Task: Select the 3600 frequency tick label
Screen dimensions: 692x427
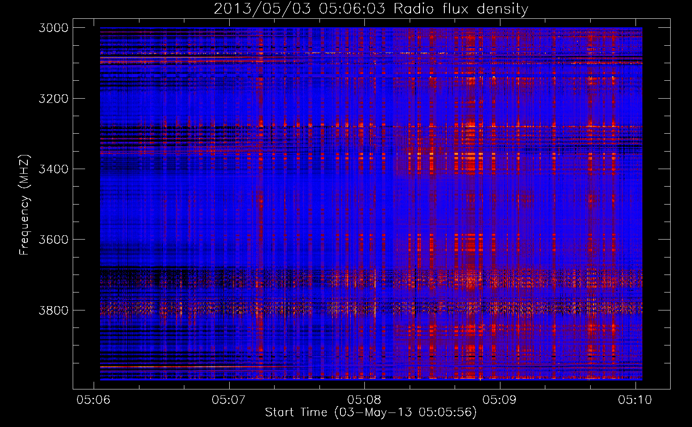Action: [53, 240]
